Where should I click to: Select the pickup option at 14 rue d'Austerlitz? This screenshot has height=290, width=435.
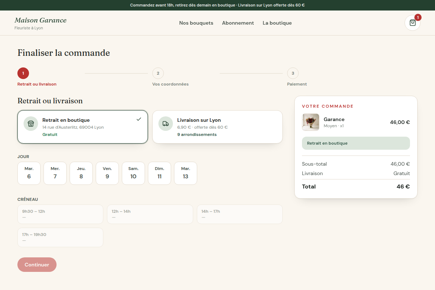83,127
